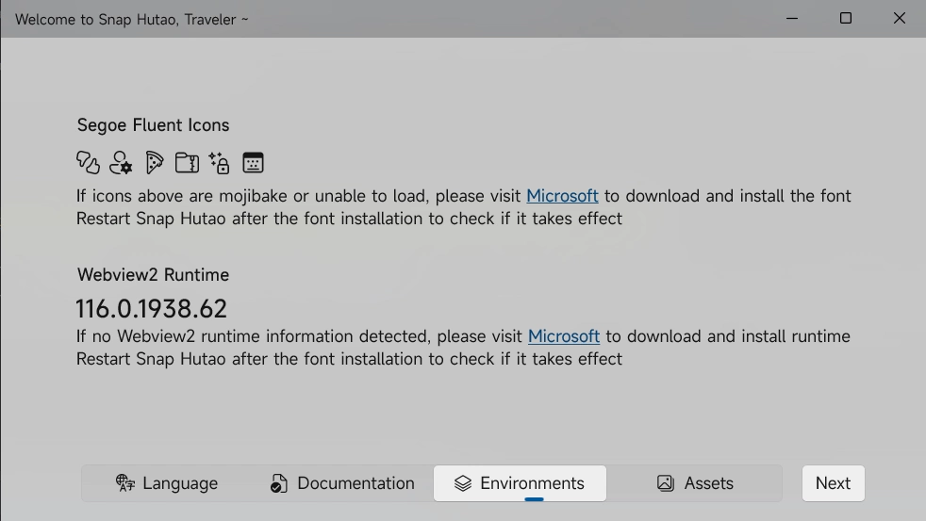
Task: Select the Environments tab
Action: point(520,483)
